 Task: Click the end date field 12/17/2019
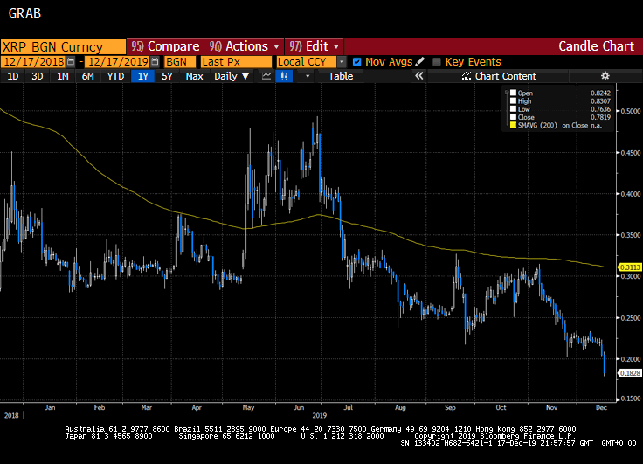click(119, 61)
